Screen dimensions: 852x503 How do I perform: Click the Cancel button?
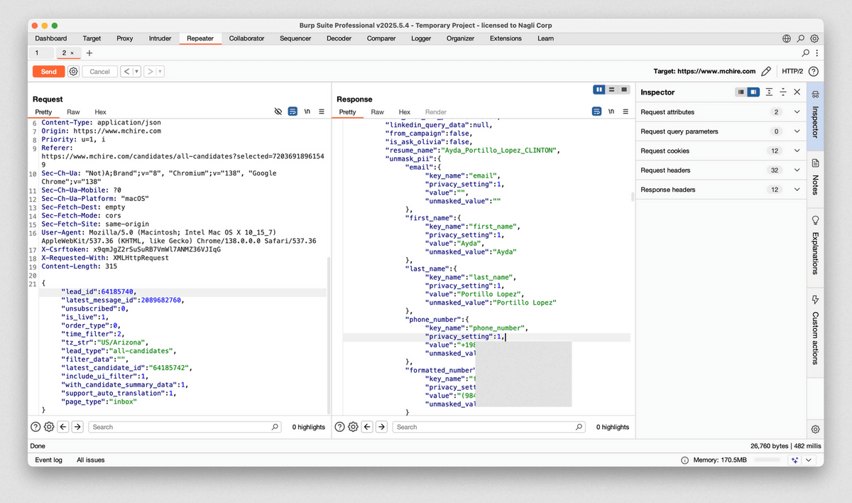pyautogui.click(x=99, y=72)
